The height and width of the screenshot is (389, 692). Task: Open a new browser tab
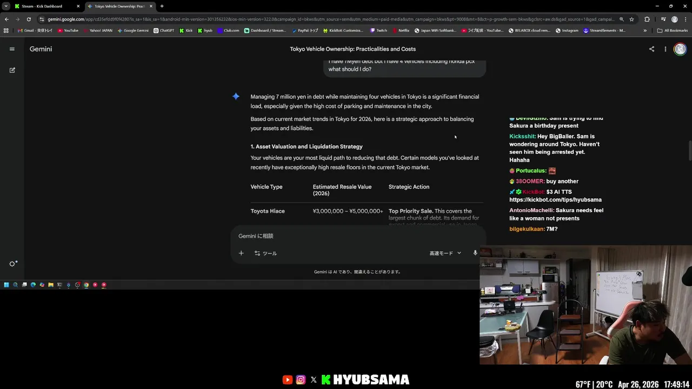162,6
